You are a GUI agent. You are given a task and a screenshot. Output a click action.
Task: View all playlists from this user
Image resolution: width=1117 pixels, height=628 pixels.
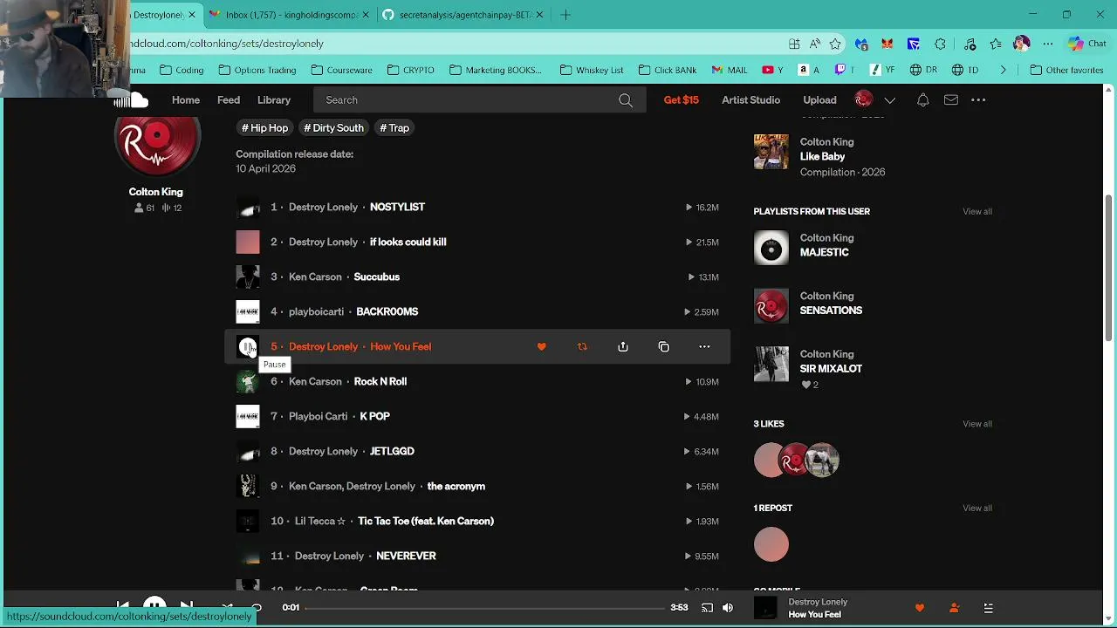tap(977, 211)
